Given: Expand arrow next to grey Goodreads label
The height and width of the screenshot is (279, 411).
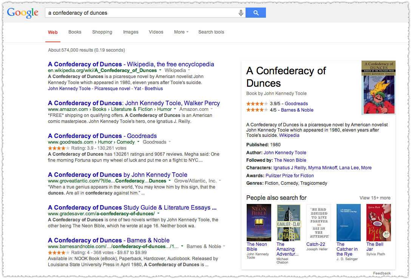Looking at the screenshot, I should [x=170, y=142].
